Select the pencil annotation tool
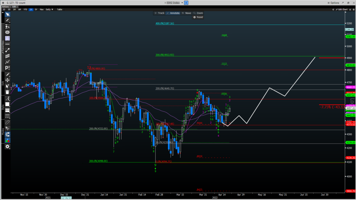The height and width of the screenshot is (200, 356). [x=8, y=20]
